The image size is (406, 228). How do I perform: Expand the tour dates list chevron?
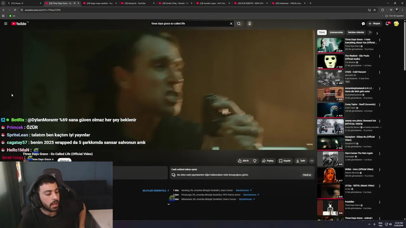coord(169,204)
